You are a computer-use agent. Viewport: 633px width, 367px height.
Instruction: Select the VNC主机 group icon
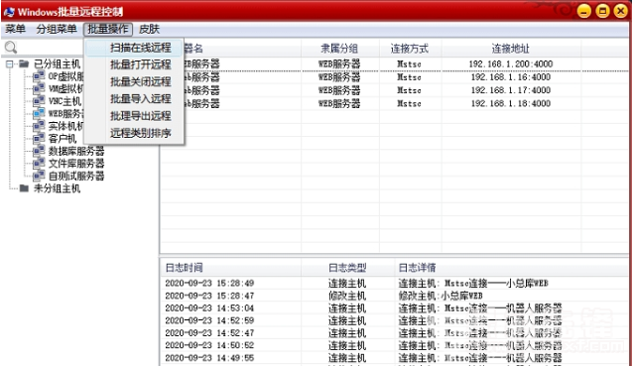(39, 100)
